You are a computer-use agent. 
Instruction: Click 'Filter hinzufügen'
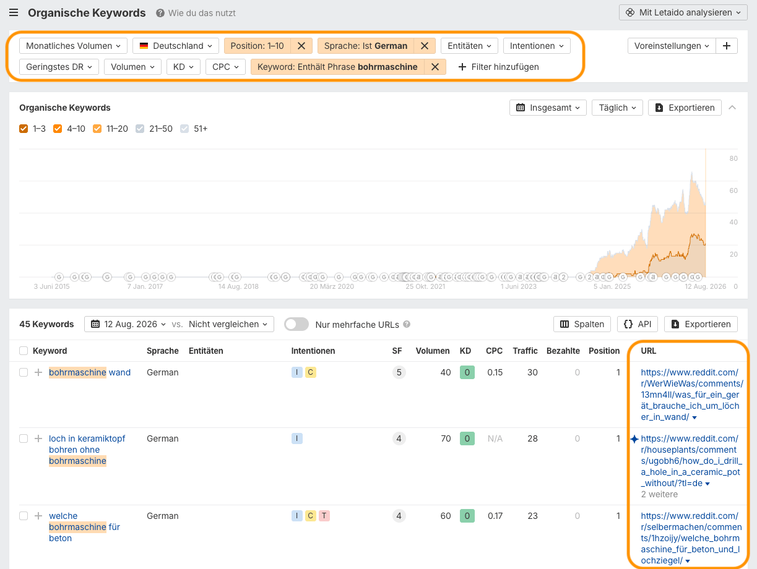click(498, 67)
